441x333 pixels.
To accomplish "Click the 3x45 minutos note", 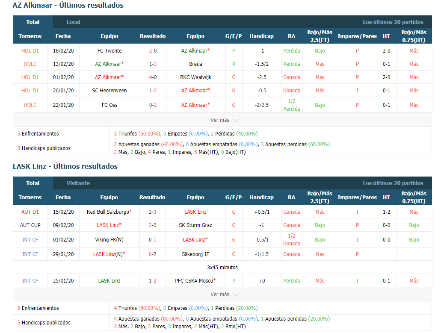I will pyautogui.click(x=222, y=267).
